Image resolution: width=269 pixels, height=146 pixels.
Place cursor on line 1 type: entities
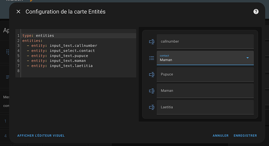click(38, 36)
